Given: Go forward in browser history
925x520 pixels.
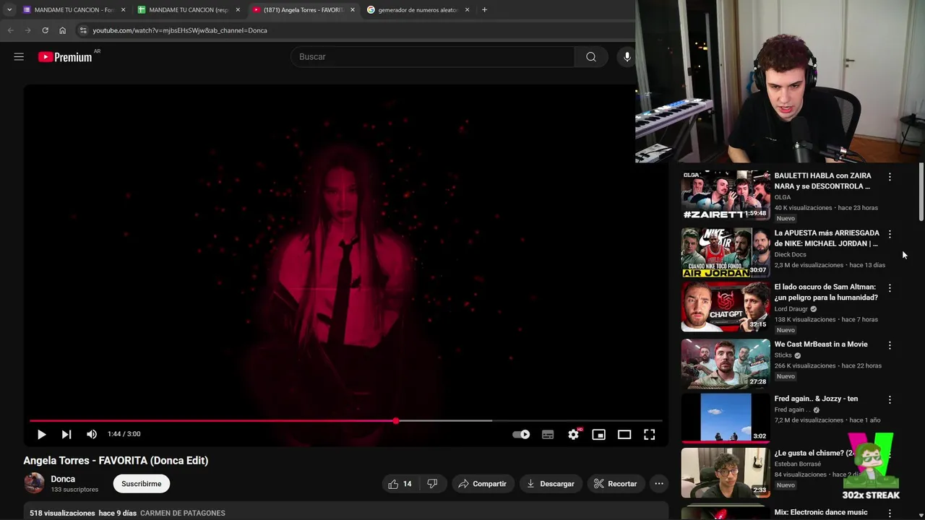Looking at the screenshot, I should coord(27,30).
